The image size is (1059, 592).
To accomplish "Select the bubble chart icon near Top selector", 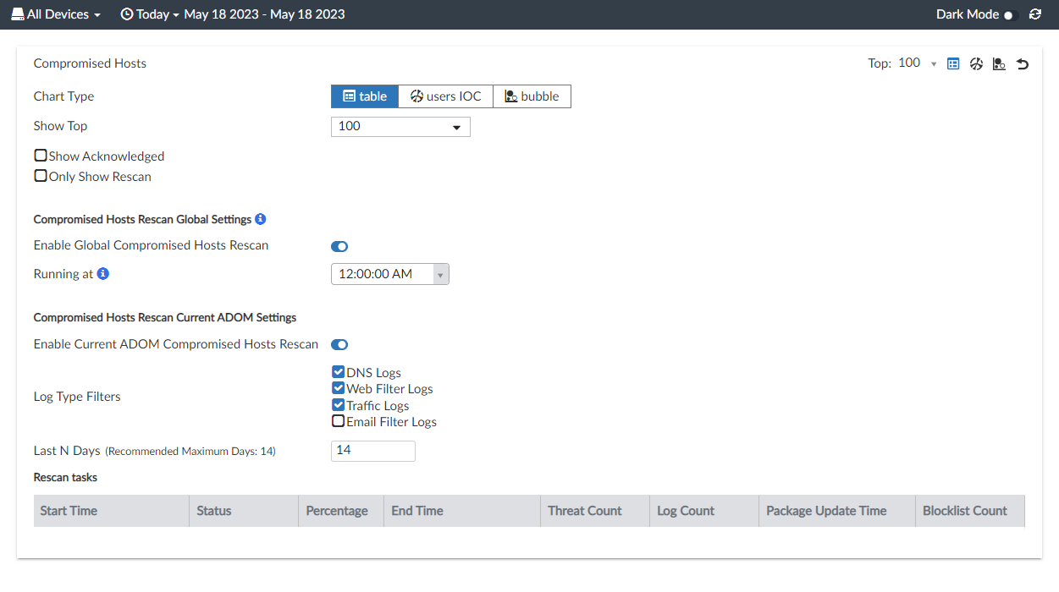I will click(999, 63).
